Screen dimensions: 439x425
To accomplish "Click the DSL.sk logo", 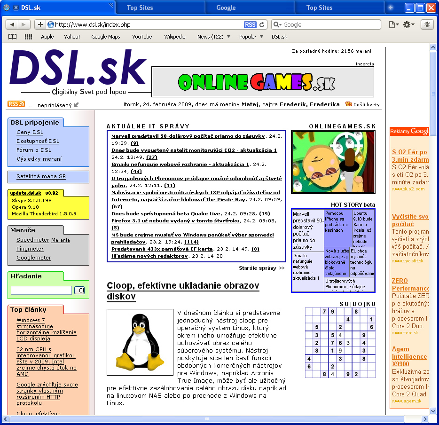I will click(x=78, y=68).
